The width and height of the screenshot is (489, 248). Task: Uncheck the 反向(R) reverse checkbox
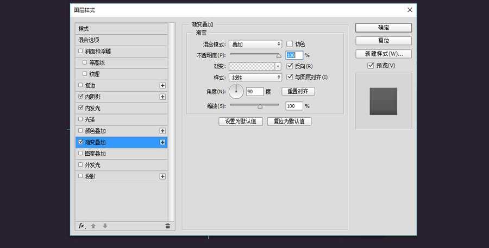coord(290,66)
